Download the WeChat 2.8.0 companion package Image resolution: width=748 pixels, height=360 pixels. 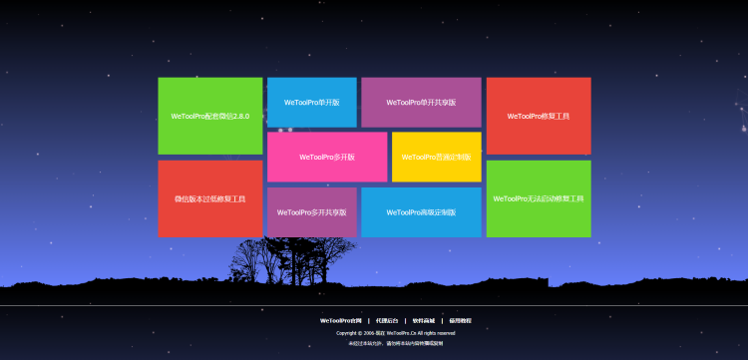209,116
